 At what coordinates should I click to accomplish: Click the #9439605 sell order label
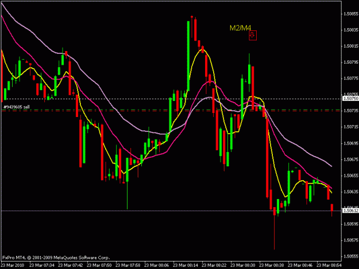(17, 107)
